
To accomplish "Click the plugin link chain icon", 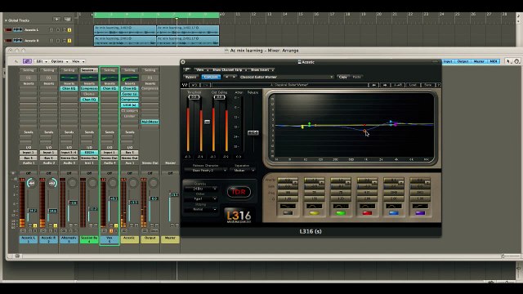I will click(x=187, y=69).
